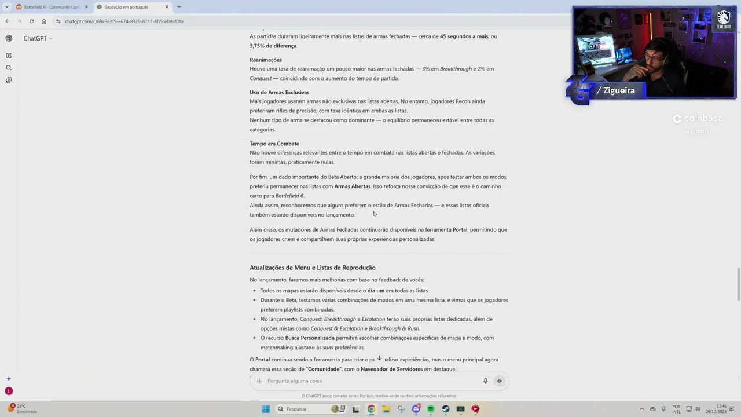Start a new chat with pencil icon

(9, 56)
